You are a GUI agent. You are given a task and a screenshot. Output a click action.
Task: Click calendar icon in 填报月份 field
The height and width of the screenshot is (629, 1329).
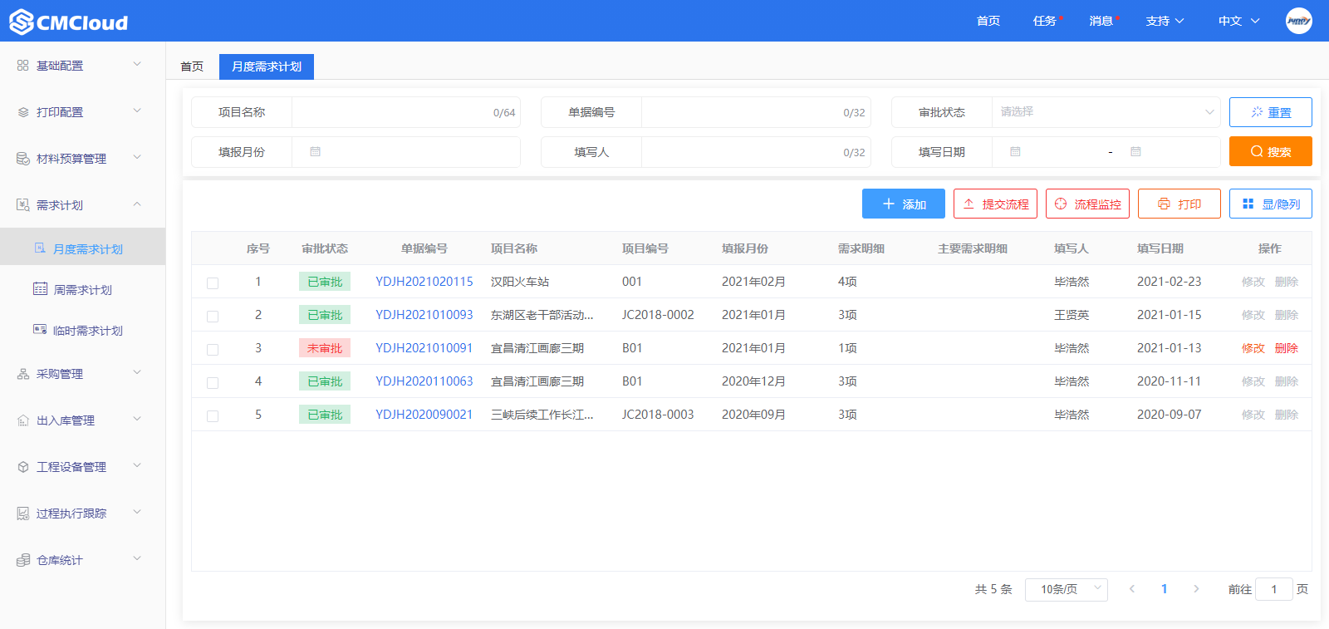pyautogui.click(x=316, y=151)
